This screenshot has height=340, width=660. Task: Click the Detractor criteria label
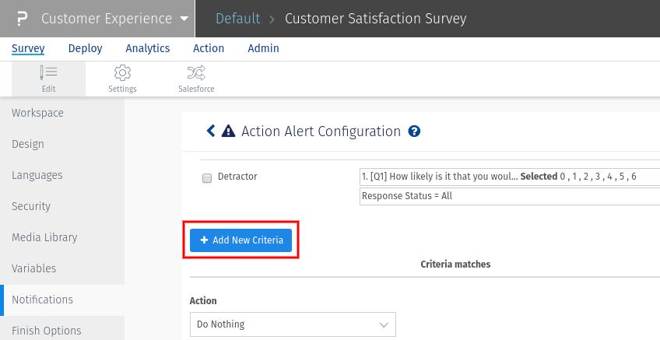coord(237,177)
